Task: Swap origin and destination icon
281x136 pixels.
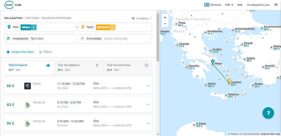Action: point(77,27)
